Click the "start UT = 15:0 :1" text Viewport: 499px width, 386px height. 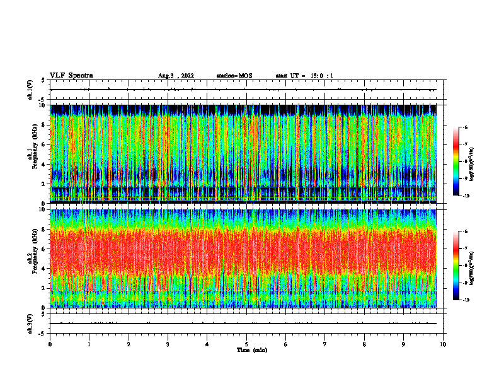point(304,76)
